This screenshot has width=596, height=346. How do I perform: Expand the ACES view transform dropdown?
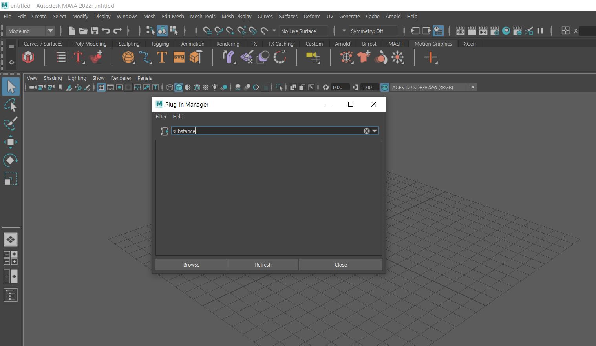473,87
